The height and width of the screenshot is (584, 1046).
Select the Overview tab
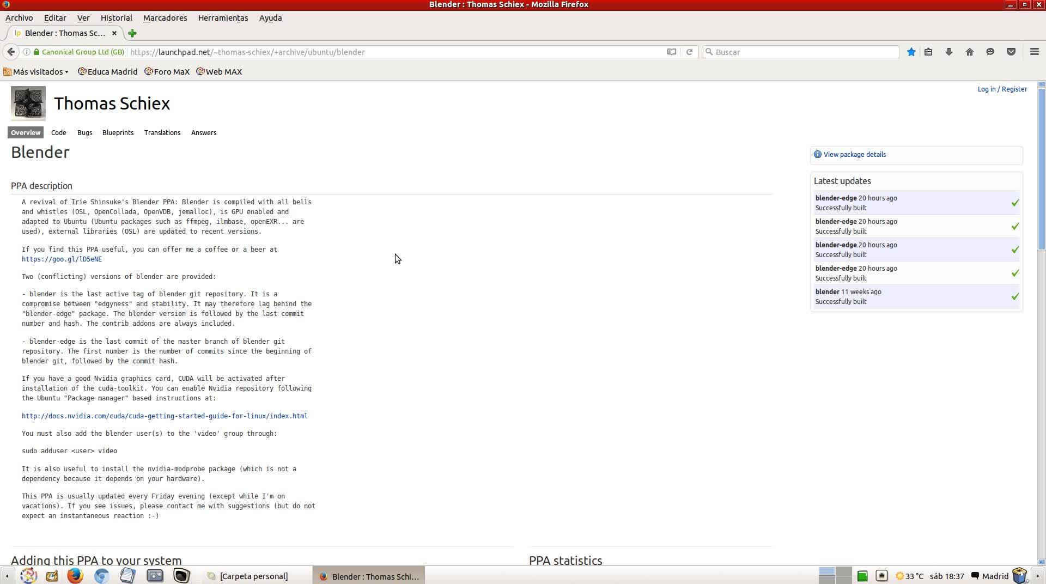pos(26,132)
